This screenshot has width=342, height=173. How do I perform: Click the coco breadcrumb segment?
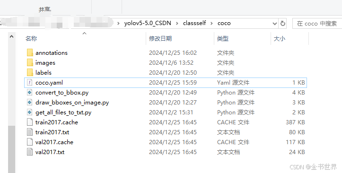tap(224, 23)
